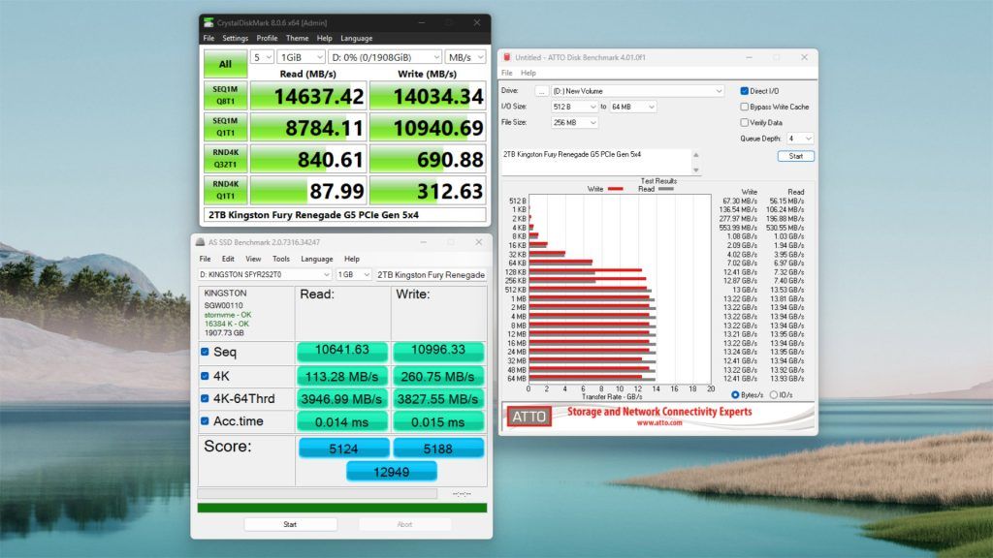
Task: Click the 4K-64Thrd write result 3827.55 MB/s
Action: [437, 399]
